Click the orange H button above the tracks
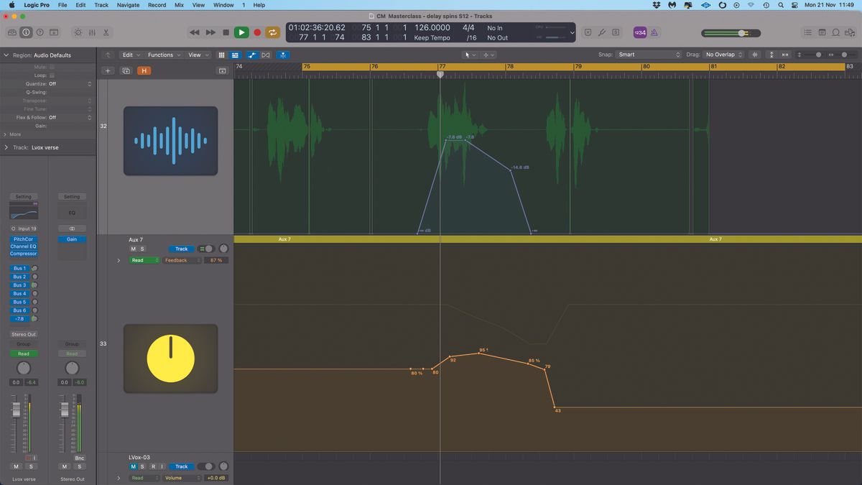Screen dimensions: 862x485 point(144,70)
